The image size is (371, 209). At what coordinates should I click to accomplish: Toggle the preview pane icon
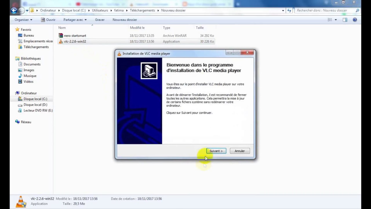[x=345, y=20]
